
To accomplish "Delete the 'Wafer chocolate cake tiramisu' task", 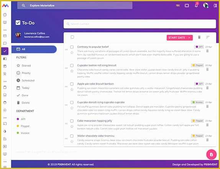I will [x=207, y=140].
